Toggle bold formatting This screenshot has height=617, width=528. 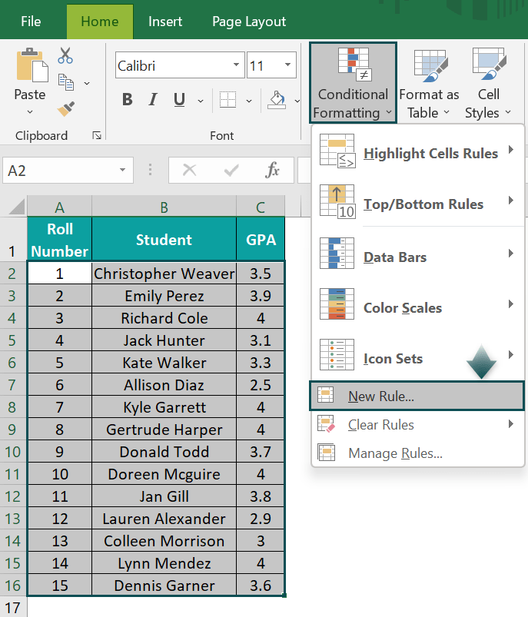[x=127, y=100]
